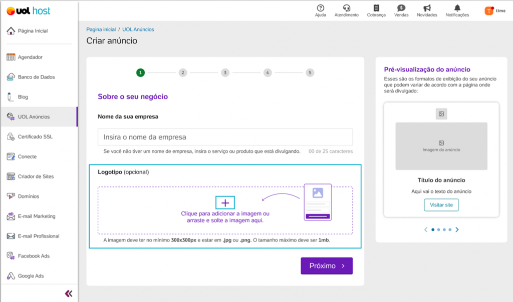The height and width of the screenshot is (302, 513).
Task: Click the Banco de Dados icon
Action: point(11,77)
